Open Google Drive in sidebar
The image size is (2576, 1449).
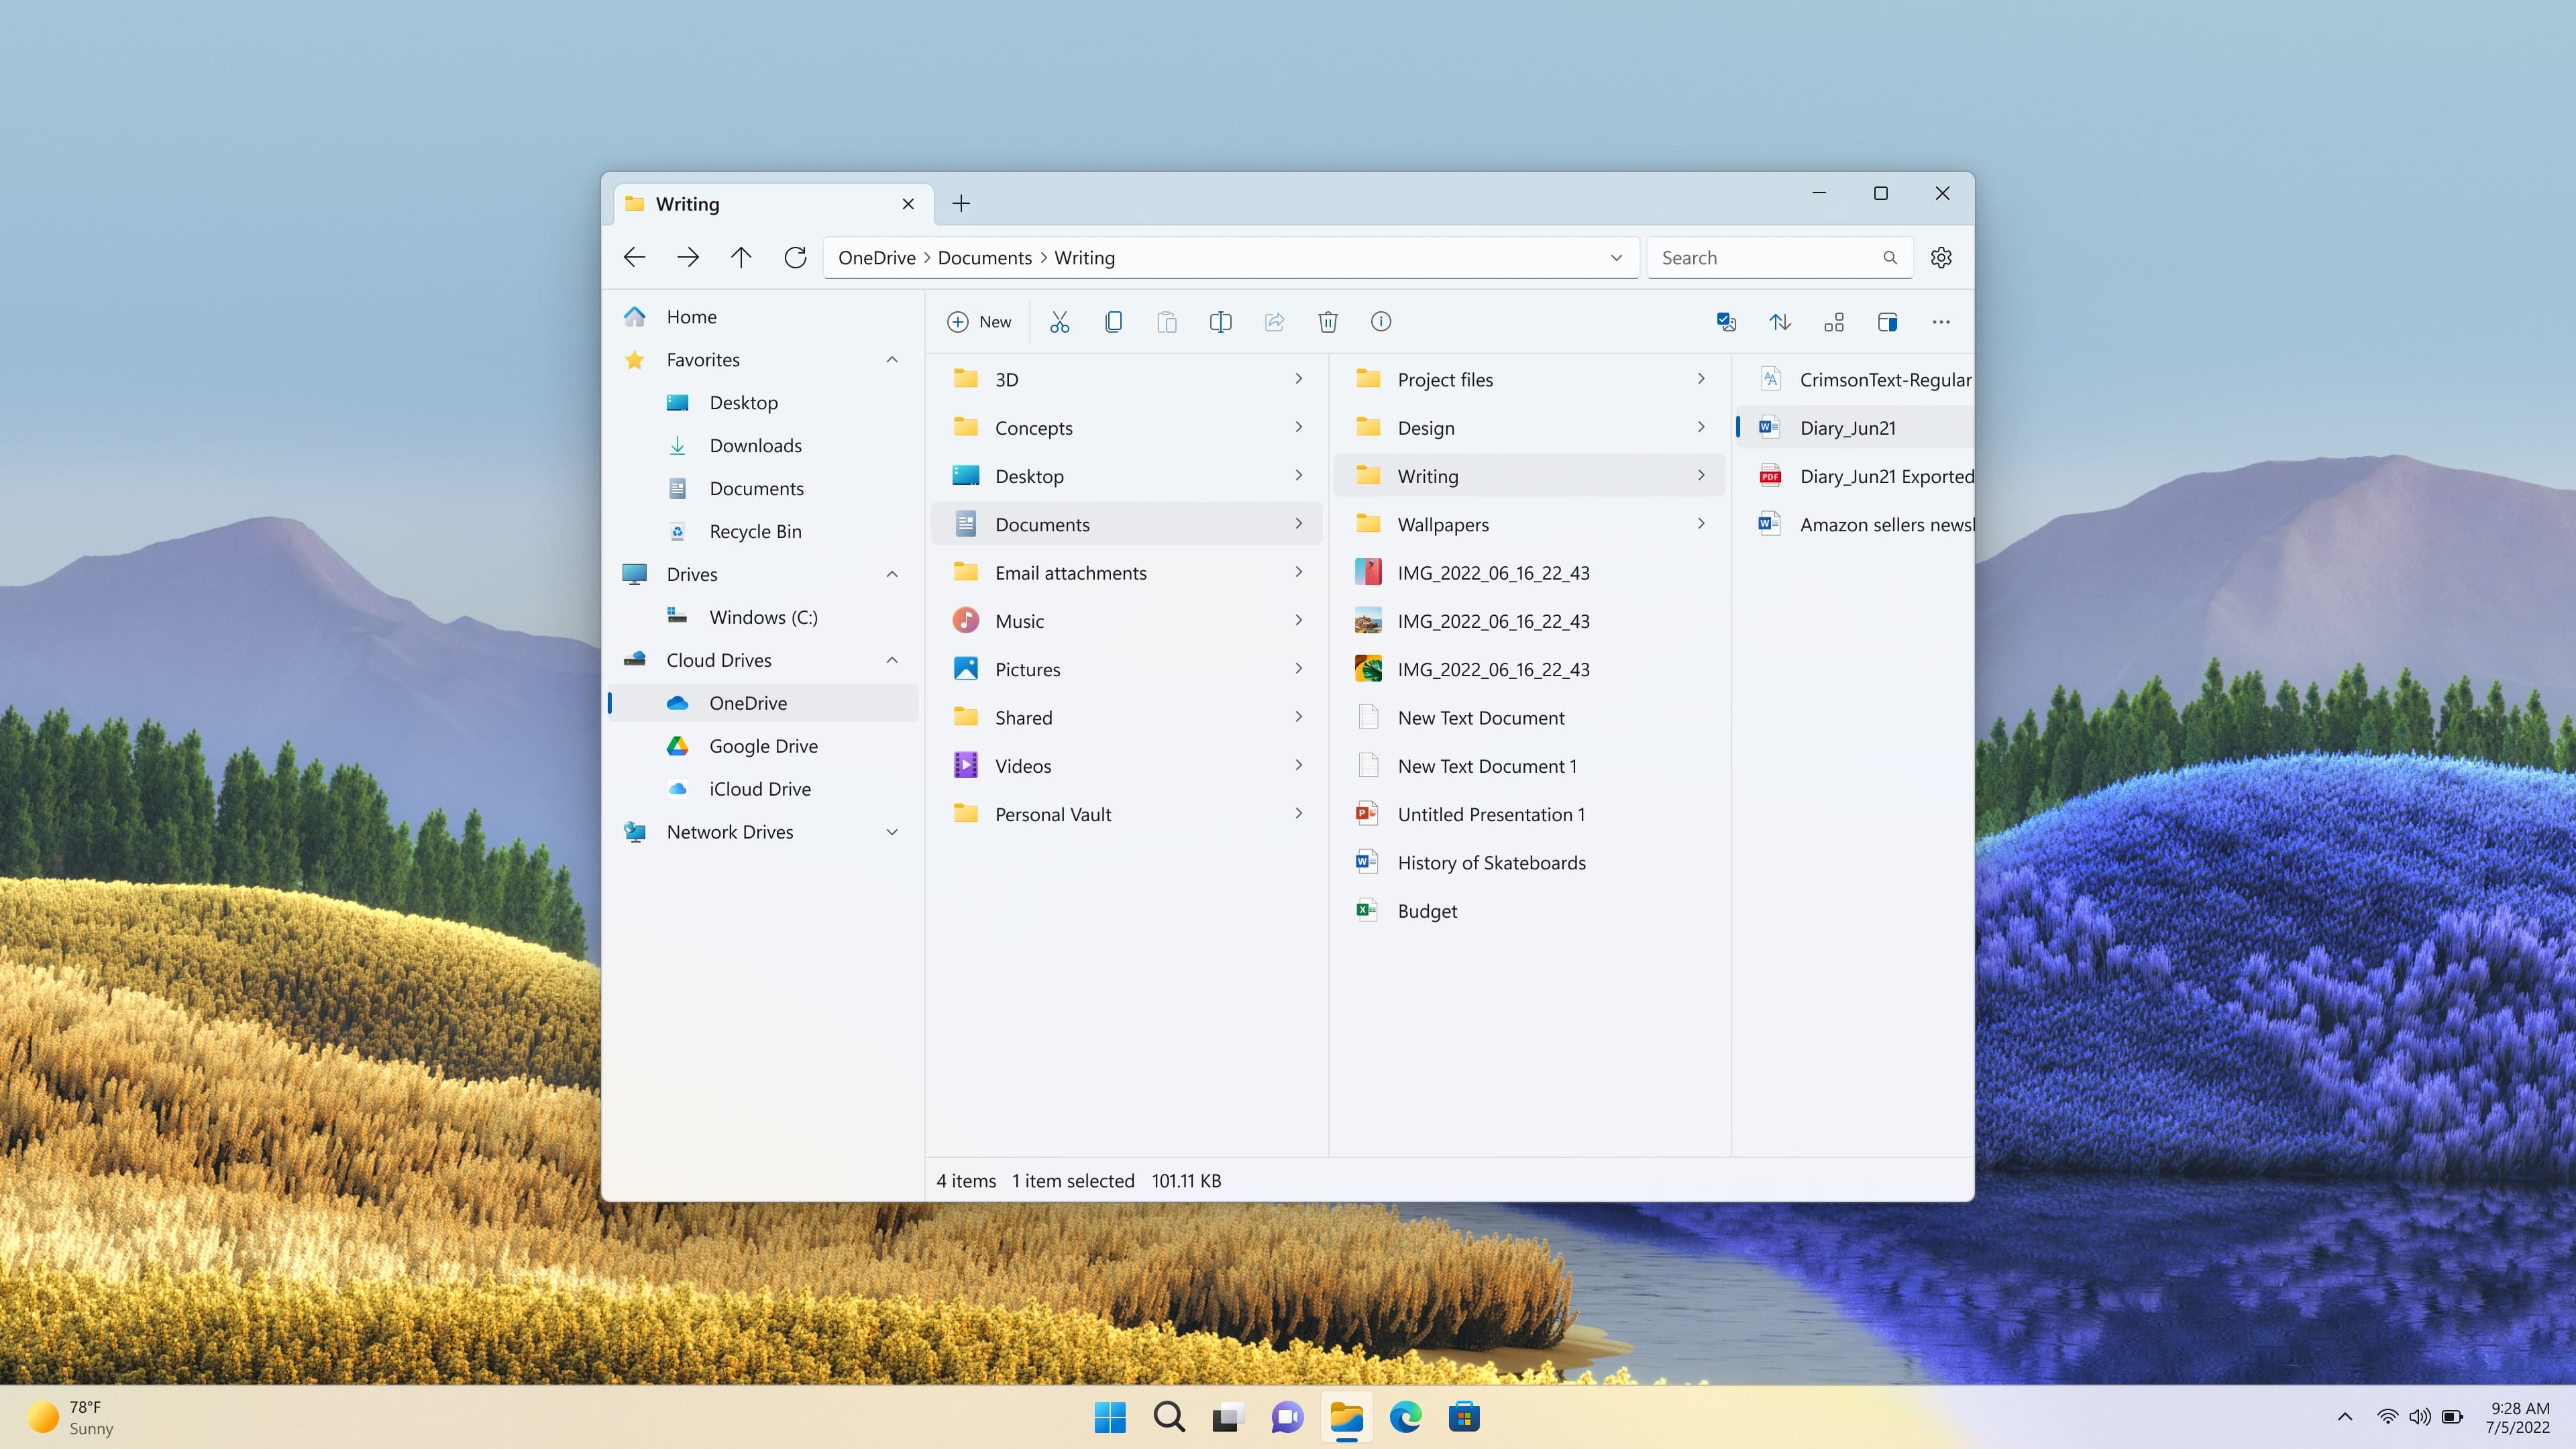coord(763,745)
